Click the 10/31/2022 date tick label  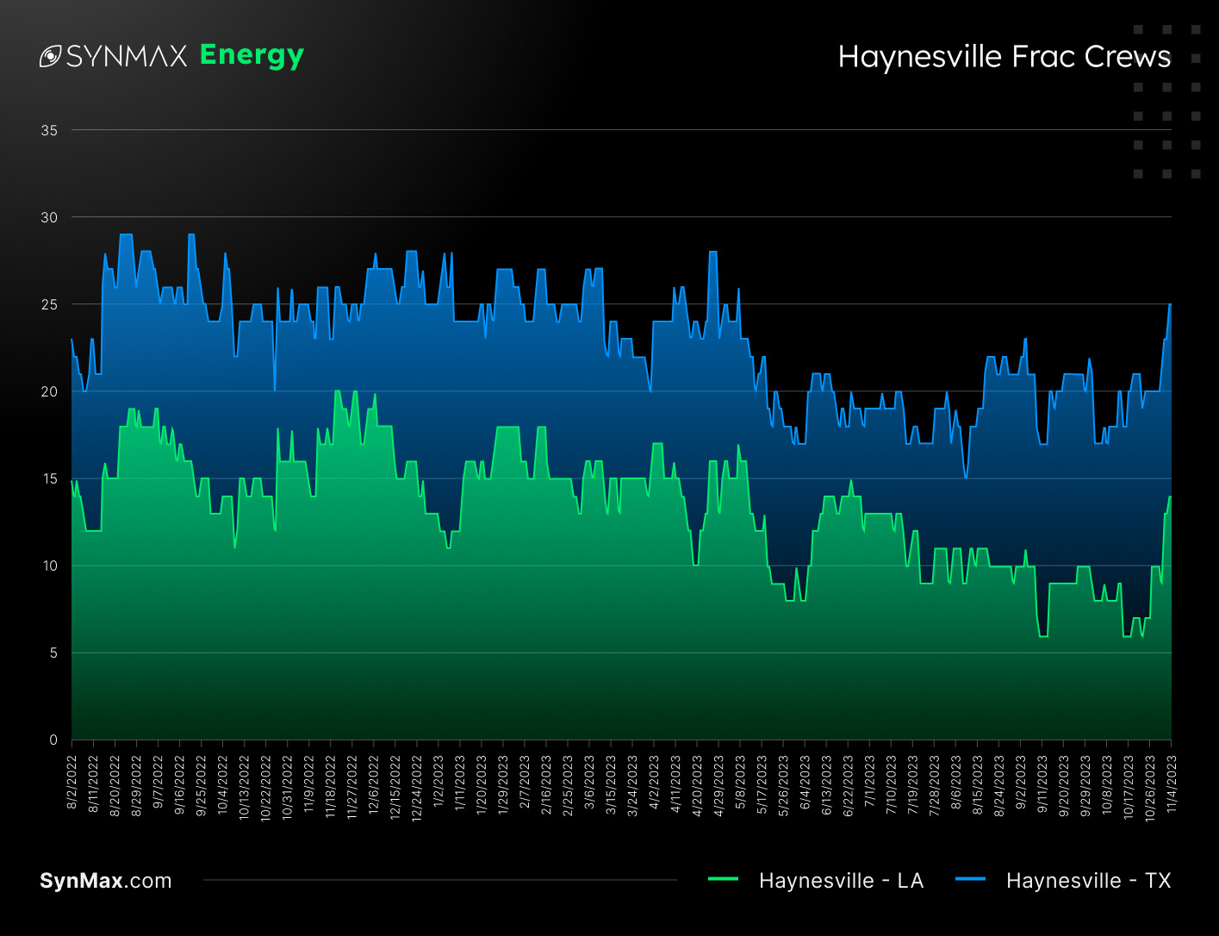288,786
